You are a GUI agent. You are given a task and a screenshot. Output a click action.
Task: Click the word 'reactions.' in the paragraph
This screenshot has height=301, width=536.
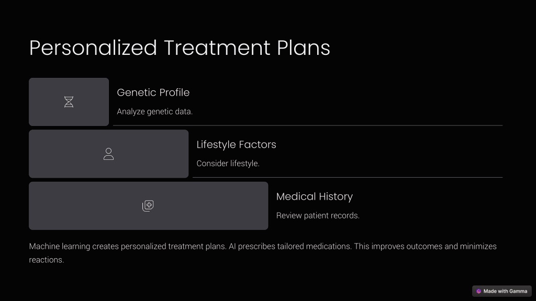point(47,260)
